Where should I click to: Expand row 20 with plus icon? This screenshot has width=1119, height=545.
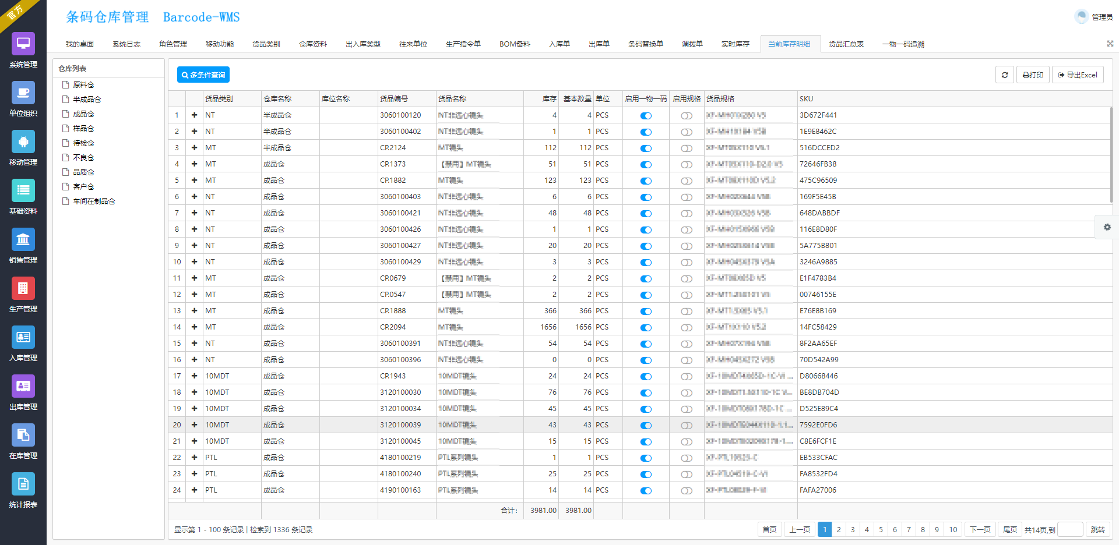point(194,425)
